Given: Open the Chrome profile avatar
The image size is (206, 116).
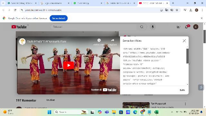Looking at the screenshot, I should pos(197,10).
